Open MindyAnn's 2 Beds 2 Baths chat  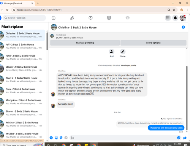click(22, 102)
